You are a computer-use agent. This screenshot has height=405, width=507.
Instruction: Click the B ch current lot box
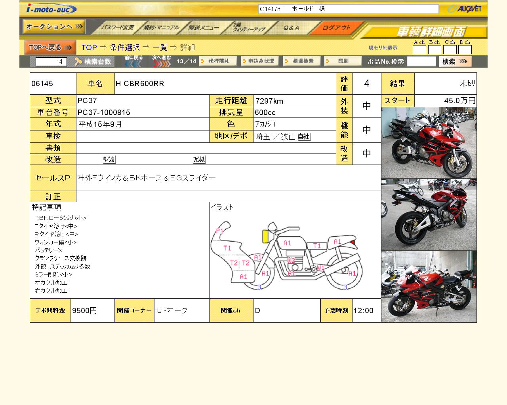pyautogui.click(x=435, y=49)
